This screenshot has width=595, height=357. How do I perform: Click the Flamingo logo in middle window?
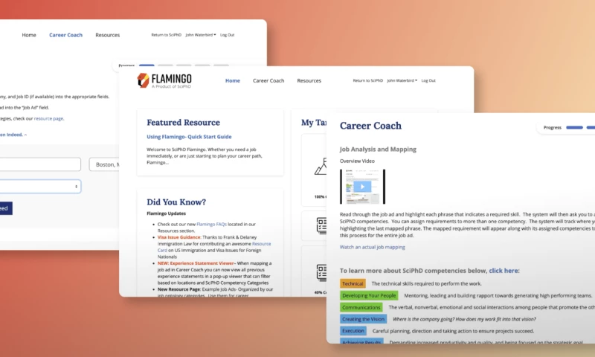coord(164,80)
